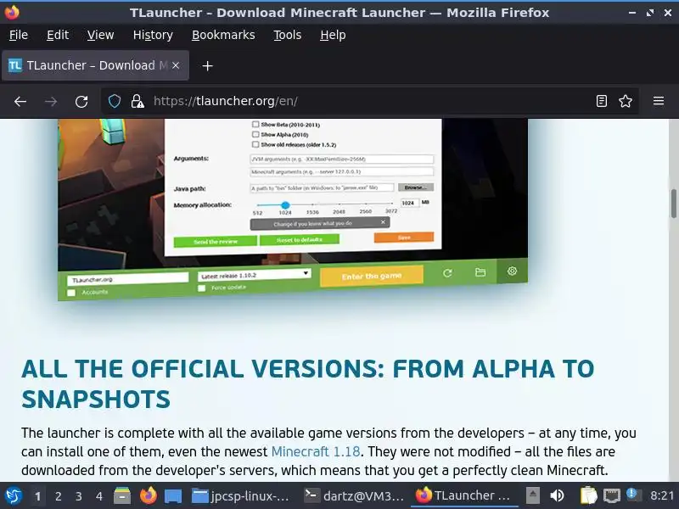Open the View menu
This screenshot has height=509, width=679.
[100, 35]
